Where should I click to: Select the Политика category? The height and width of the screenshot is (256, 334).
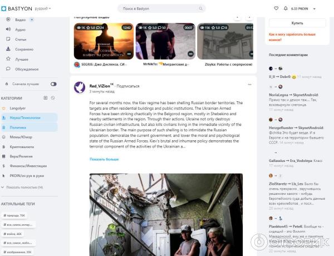click(x=18, y=127)
